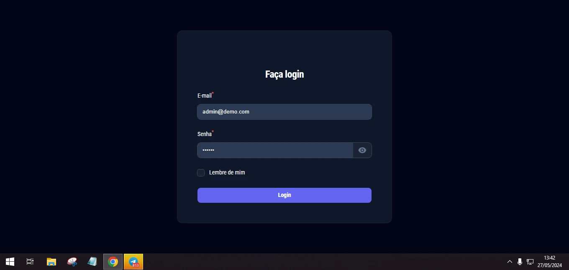Open Task View from the taskbar
Viewport: 569px width, 270px height.
pyautogui.click(x=30, y=262)
